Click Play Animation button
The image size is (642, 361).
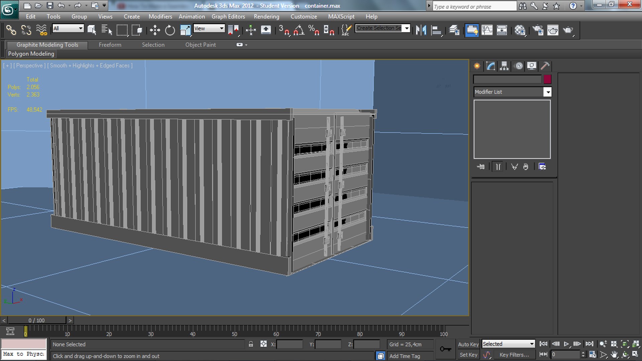(x=566, y=344)
